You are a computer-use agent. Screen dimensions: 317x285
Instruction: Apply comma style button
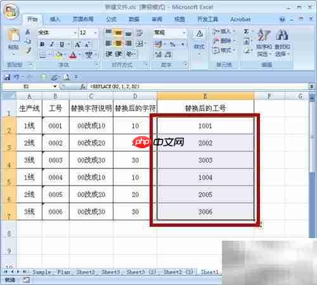[183, 44]
